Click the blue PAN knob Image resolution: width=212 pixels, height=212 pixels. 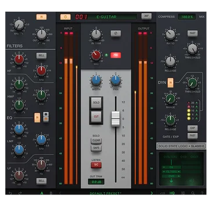[x=116, y=81]
